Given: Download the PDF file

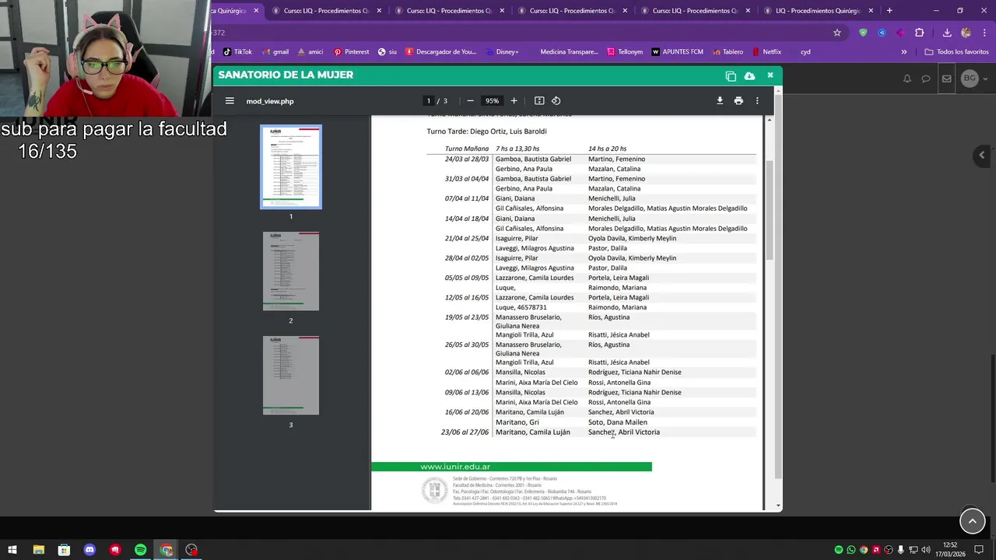Looking at the screenshot, I should pyautogui.click(x=720, y=100).
